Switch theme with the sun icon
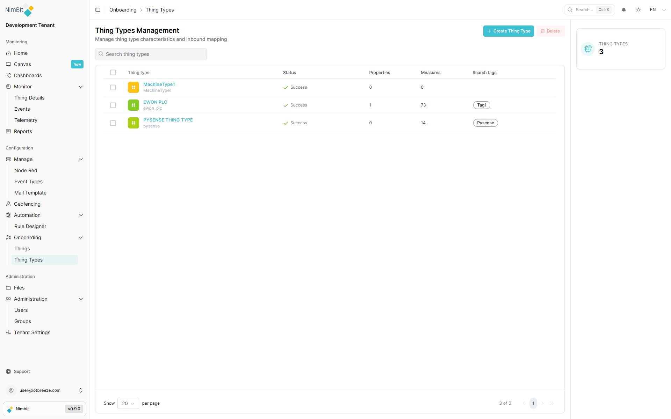This screenshot has height=419, width=671. (x=638, y=10)
